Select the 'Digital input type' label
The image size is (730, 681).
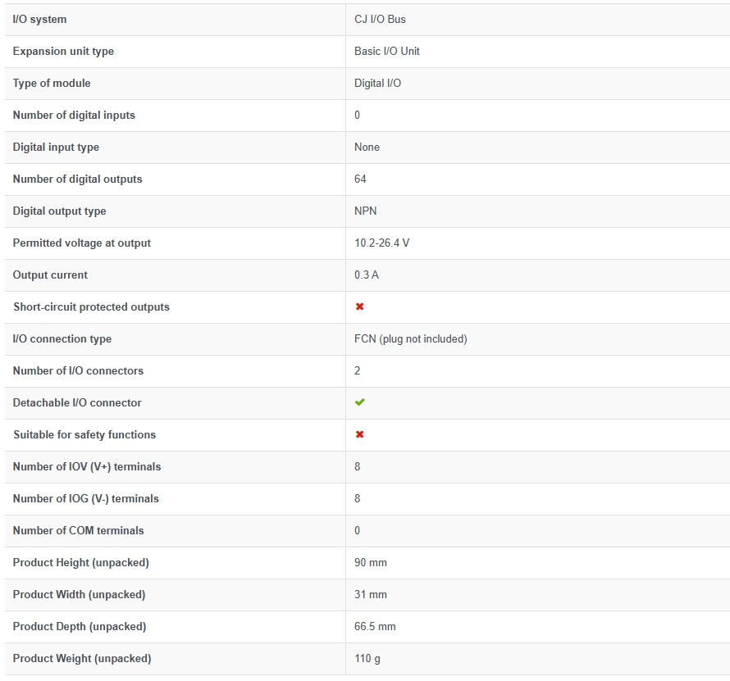coord(56,148)
